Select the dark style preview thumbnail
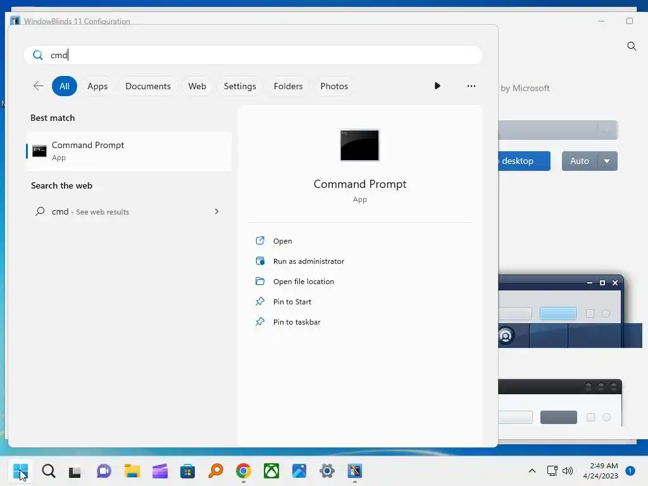This screenshot has height=486, width=648. 560,403
